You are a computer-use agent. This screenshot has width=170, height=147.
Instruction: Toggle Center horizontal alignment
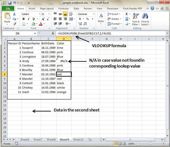click(x=60, y=19)
